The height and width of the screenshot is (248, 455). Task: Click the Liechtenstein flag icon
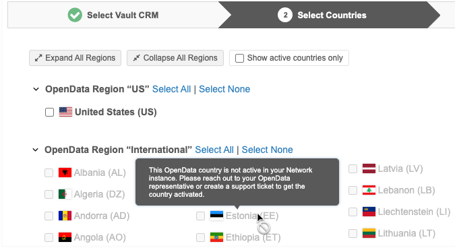[369, 212]
